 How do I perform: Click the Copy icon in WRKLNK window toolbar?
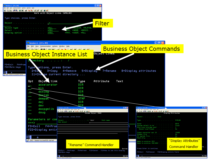[8, 10]
